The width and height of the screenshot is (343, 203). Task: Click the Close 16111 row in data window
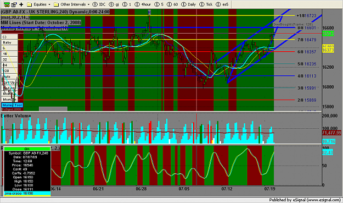coord(27,189)
